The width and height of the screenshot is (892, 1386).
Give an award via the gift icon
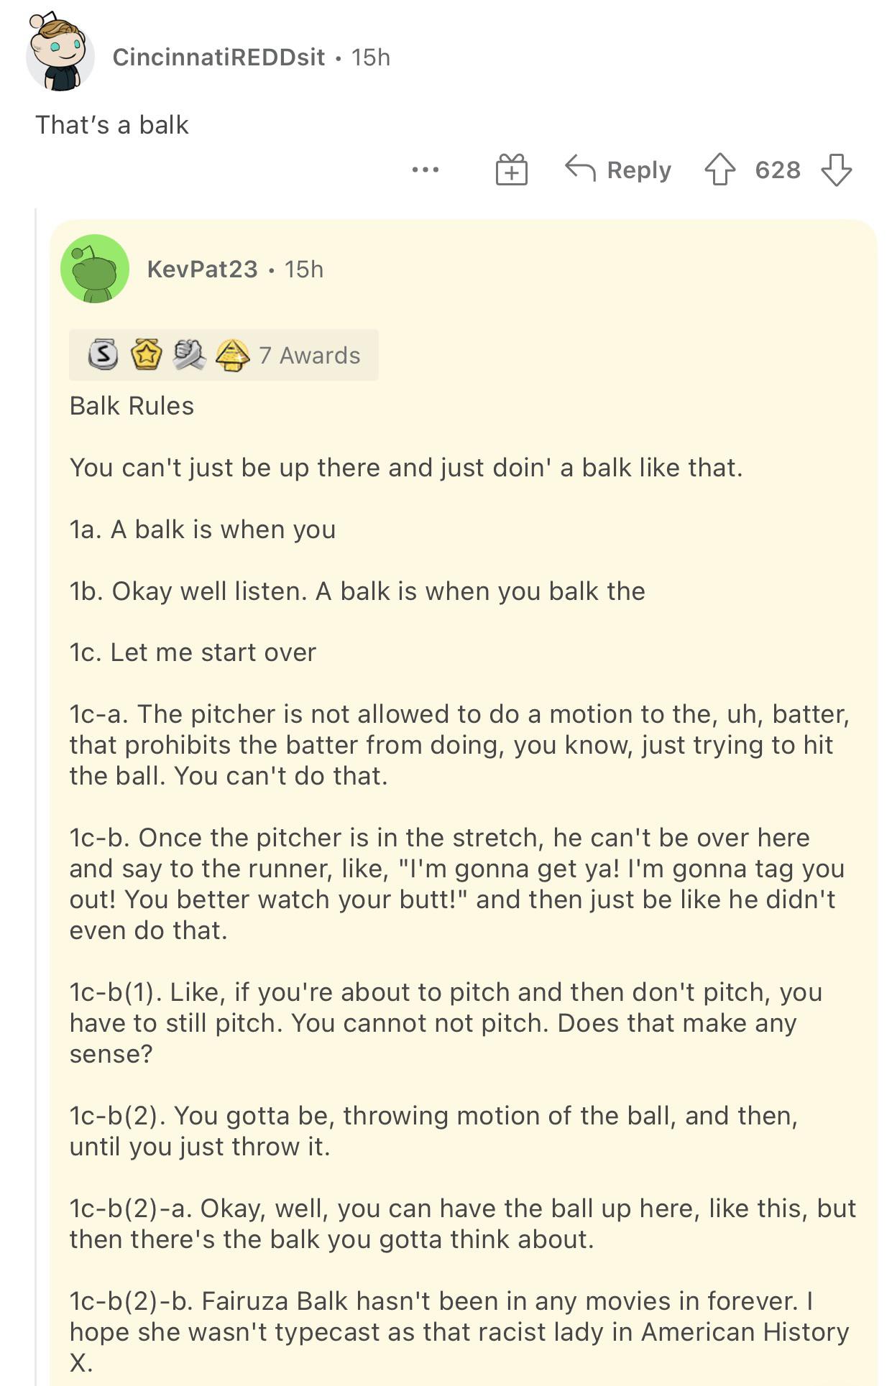(x=510, y=170)
